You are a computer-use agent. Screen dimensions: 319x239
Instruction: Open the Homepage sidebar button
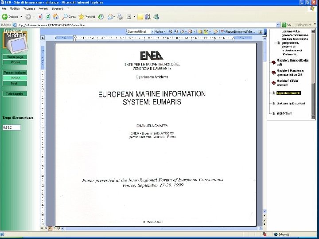point(15,57)
